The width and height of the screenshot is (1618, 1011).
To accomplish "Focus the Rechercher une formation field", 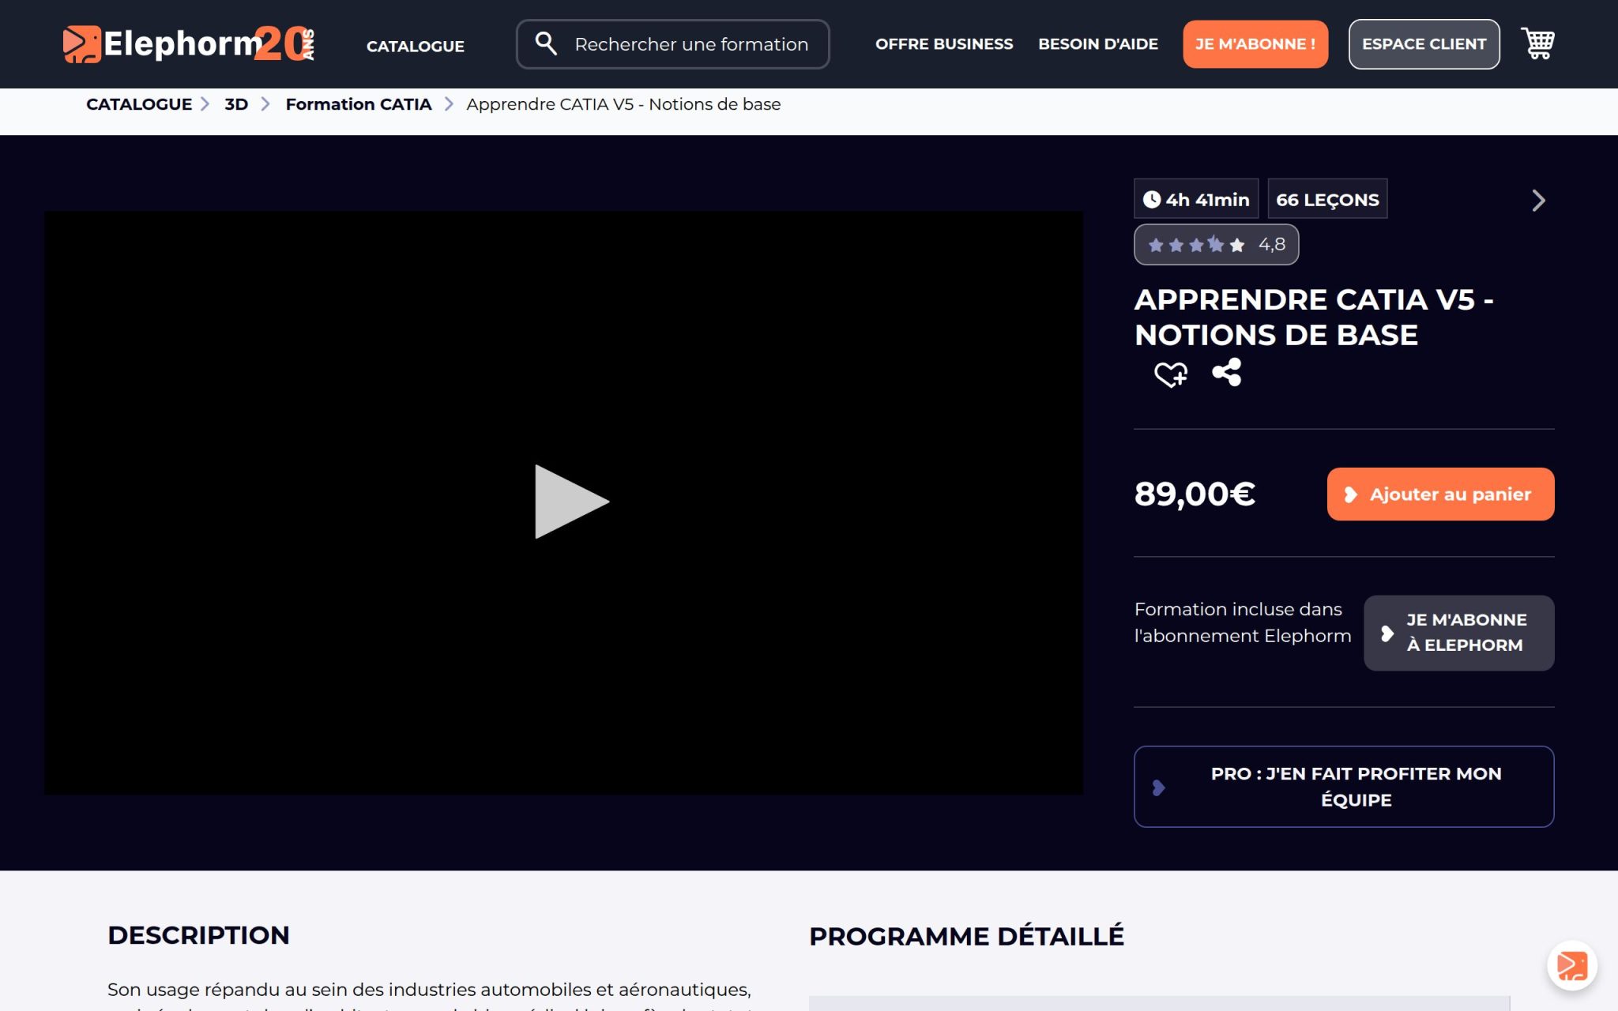I will (x=672, y=44).
